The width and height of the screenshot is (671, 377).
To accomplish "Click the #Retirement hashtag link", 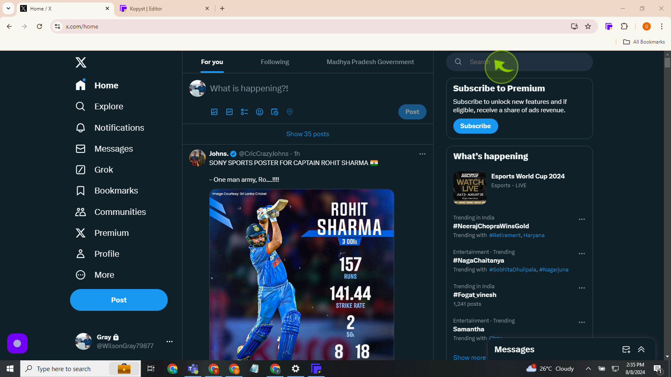I will pos(505,235).
